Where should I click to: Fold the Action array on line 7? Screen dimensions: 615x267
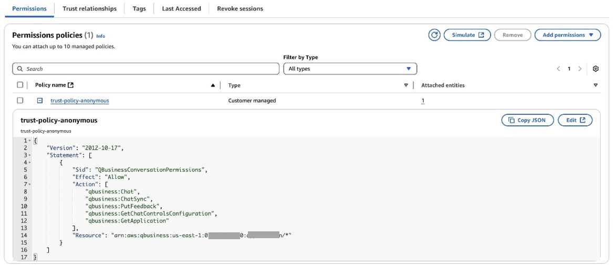pos(30,185)
